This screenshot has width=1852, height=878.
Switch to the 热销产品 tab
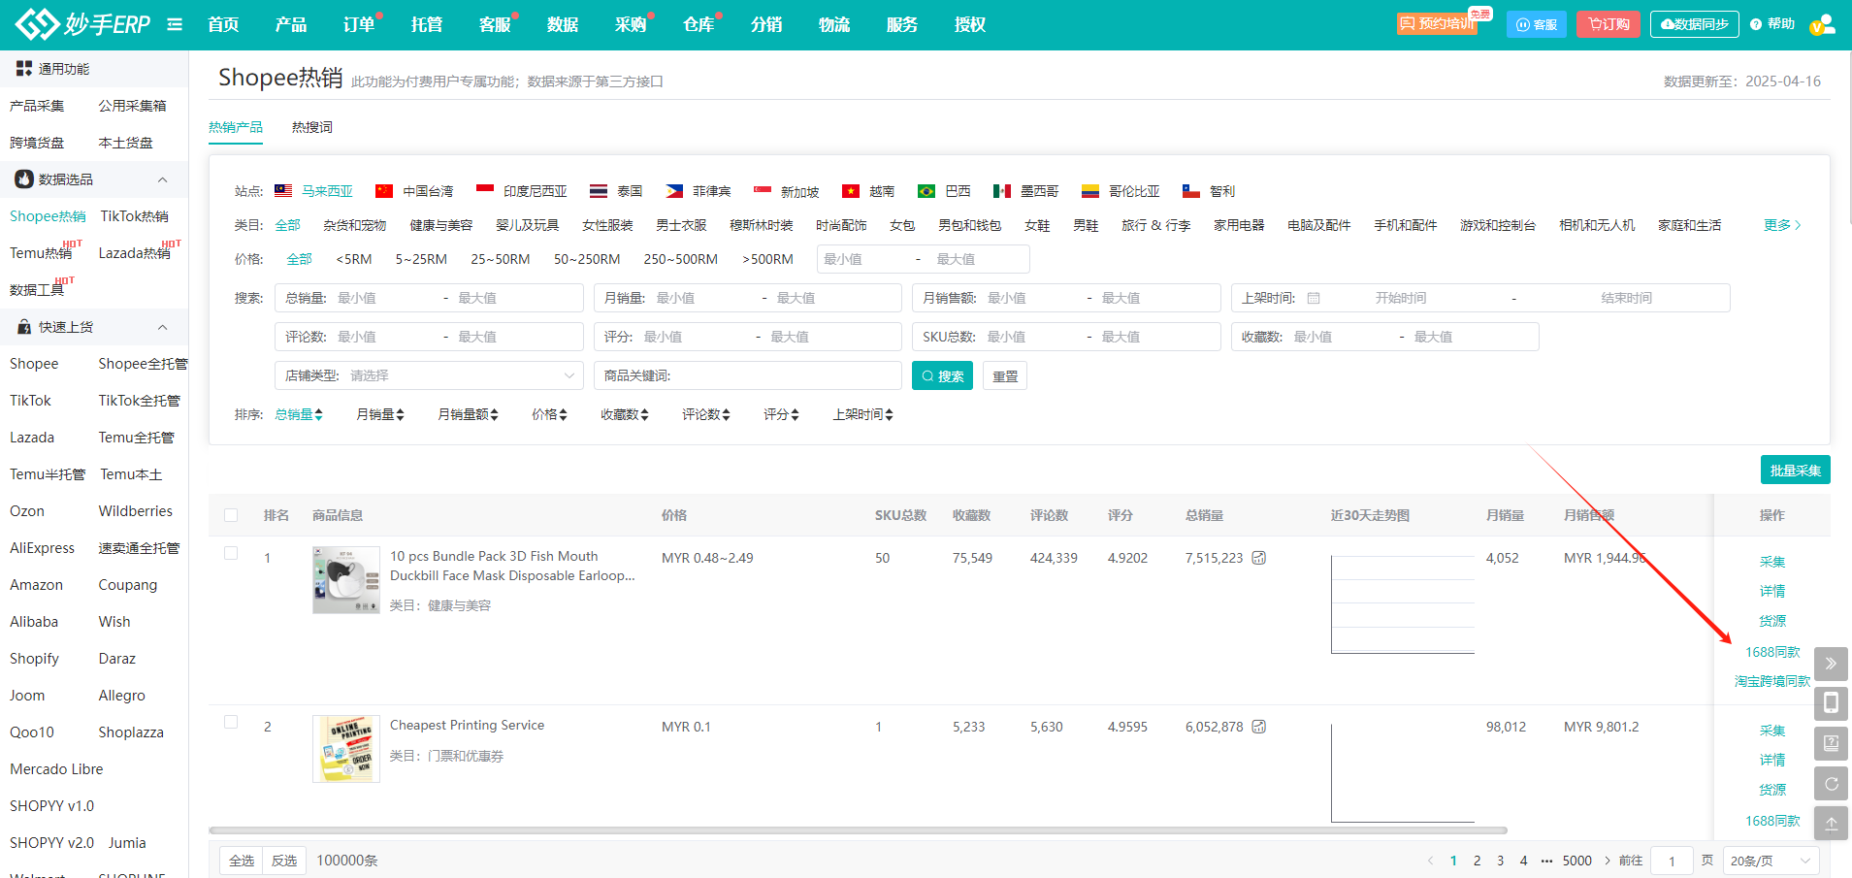[x=236, y=127]
